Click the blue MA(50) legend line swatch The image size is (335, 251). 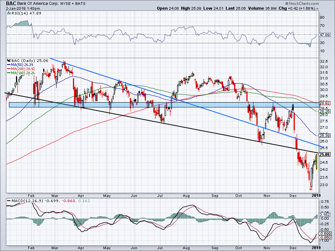9,65
